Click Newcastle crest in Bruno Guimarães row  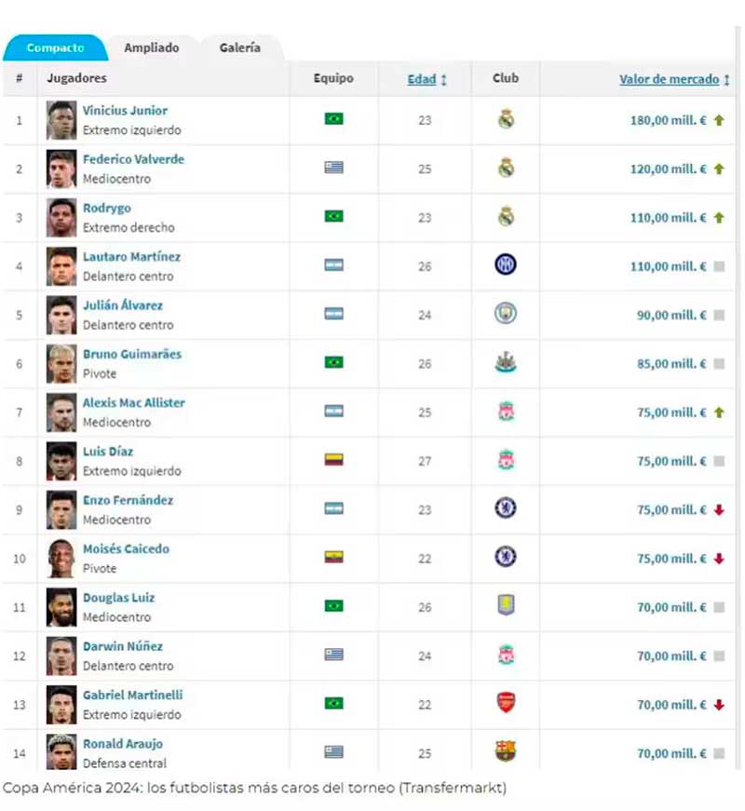506,363
